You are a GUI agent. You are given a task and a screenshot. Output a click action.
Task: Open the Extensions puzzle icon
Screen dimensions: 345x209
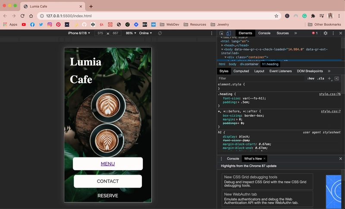pos(313,16)
